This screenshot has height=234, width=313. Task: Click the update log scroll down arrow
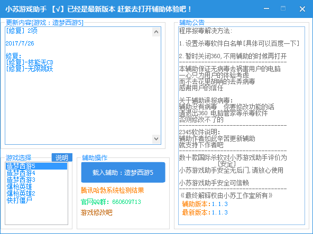(x=156, y=139)
